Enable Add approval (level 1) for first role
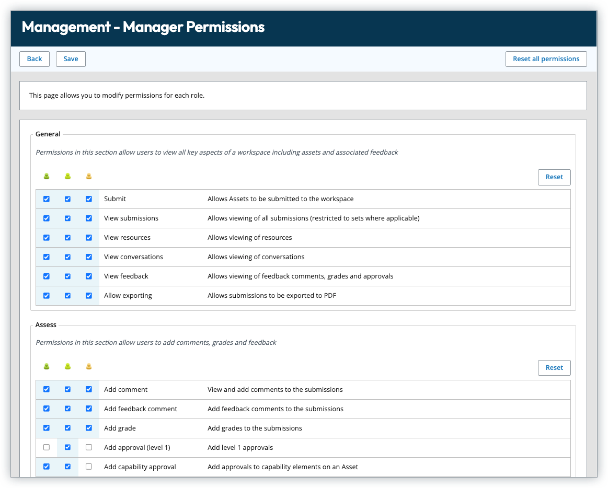 pyautogui.click(x=47, y=447)
